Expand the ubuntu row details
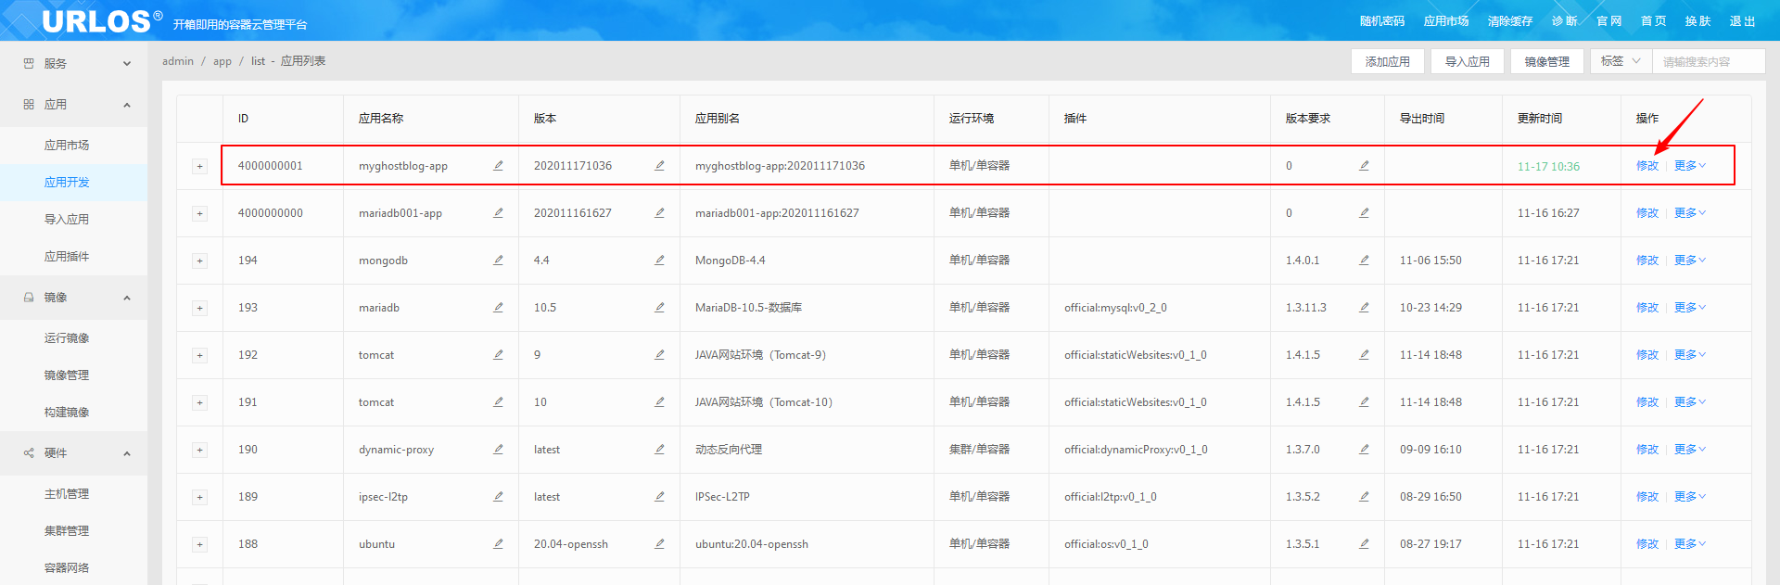This screenshot has height=585, width=1780. [199, 545]
